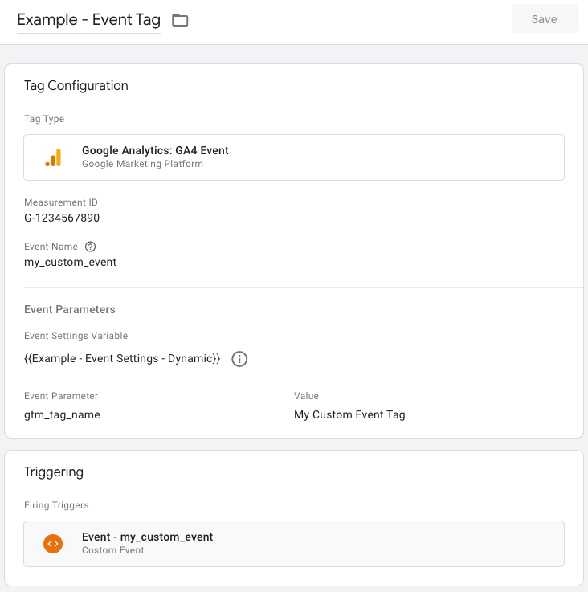Click the orange Custom Event trigger icon

pos(53,544)
